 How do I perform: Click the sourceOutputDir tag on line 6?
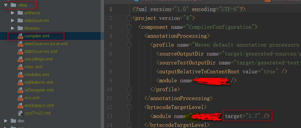(x=181, y=54)
